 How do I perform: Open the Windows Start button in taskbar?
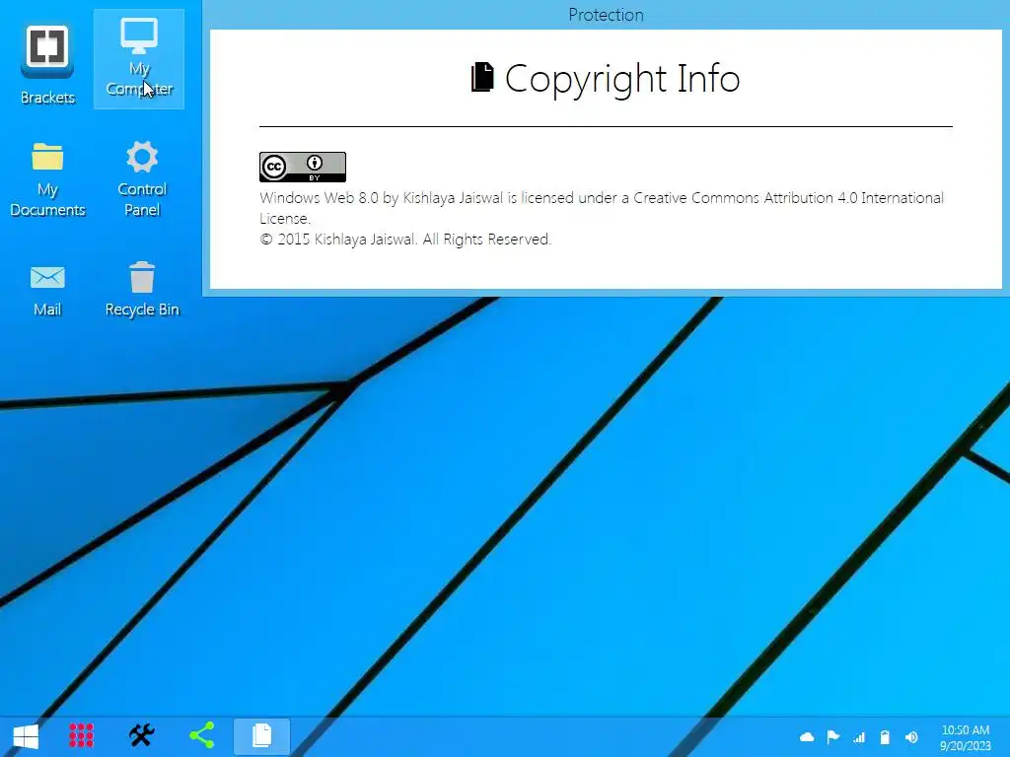26,735
